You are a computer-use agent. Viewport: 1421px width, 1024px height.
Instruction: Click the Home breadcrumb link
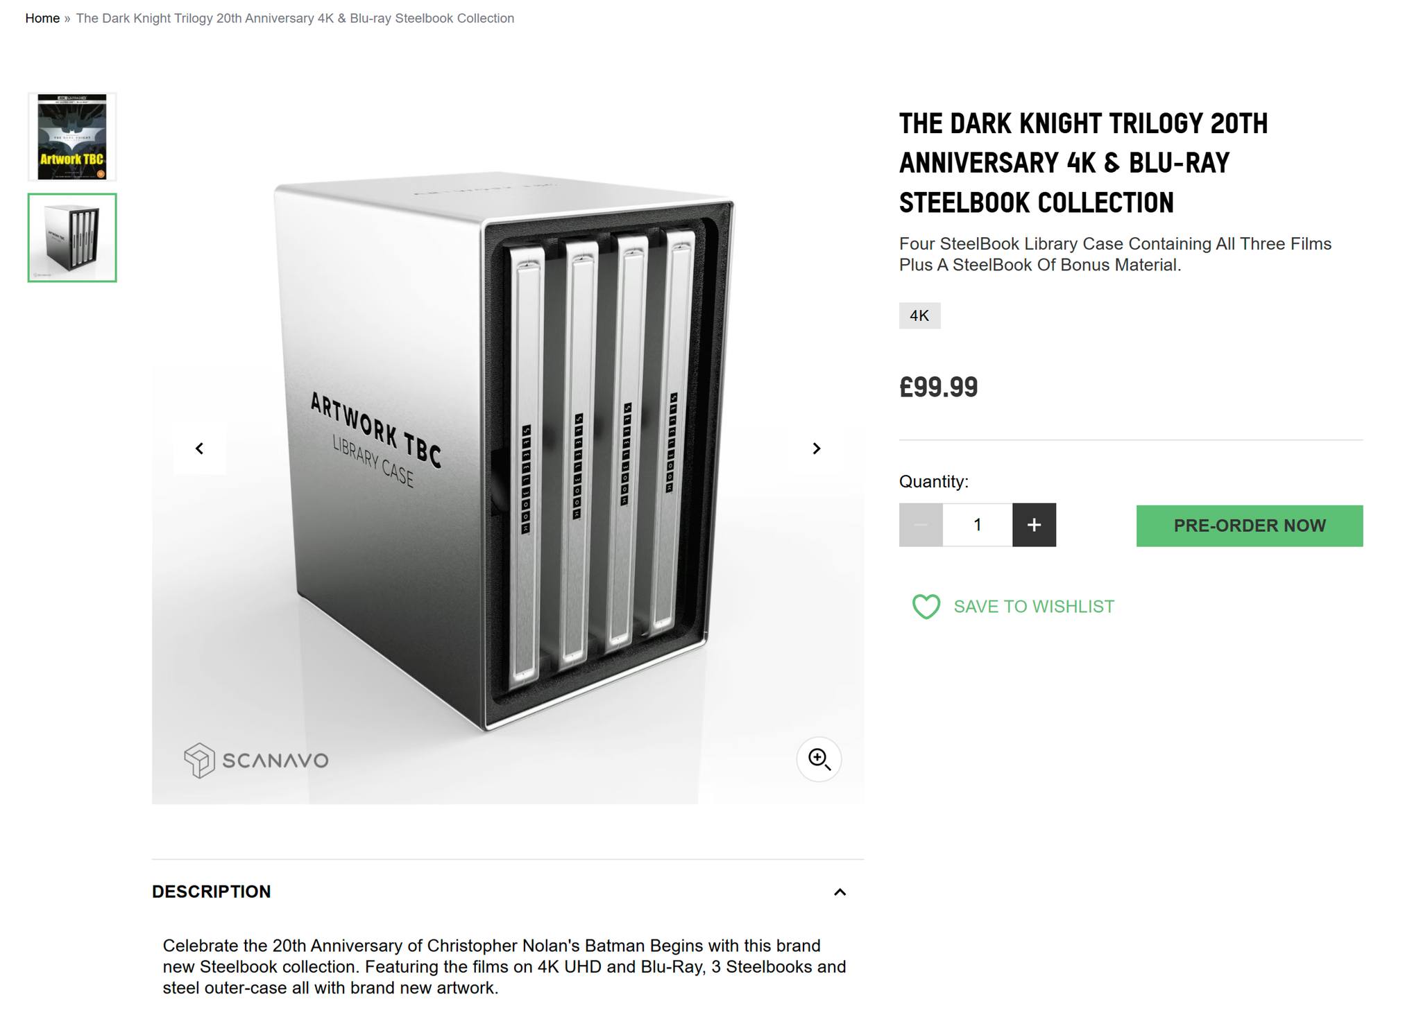click(x=42, y=19)
